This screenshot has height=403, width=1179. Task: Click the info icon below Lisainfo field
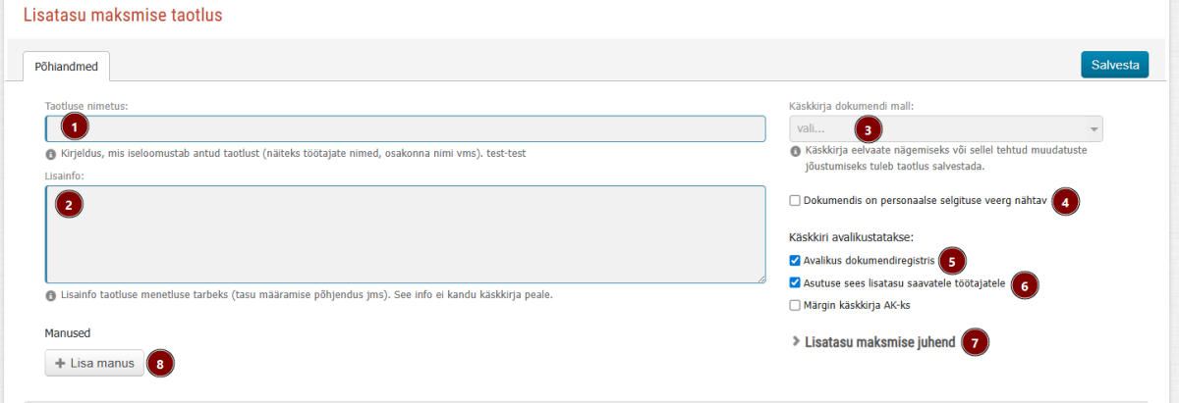point(50,295)
